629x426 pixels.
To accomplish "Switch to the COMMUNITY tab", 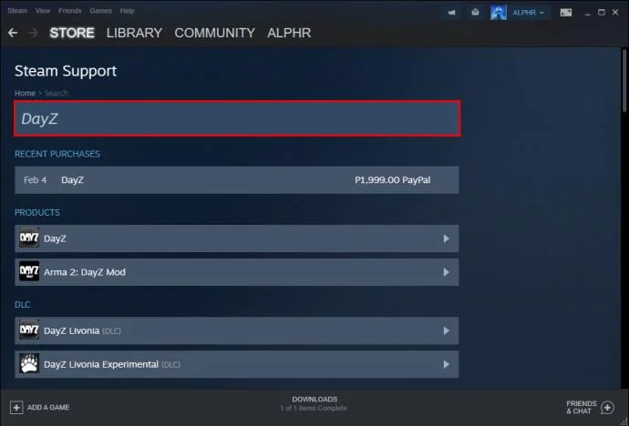I will coord(214,33).
